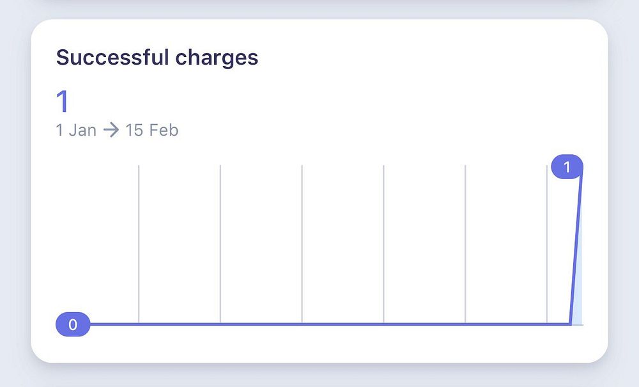Click the word charges in the card title
Image resolution: width=639 pixels, height=387 pixels.
coord(217,58)
